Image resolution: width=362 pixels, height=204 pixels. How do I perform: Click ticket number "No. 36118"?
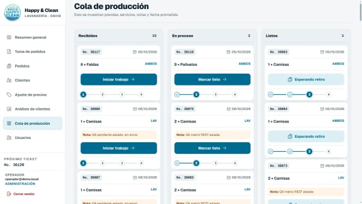[x=185, y=52]
